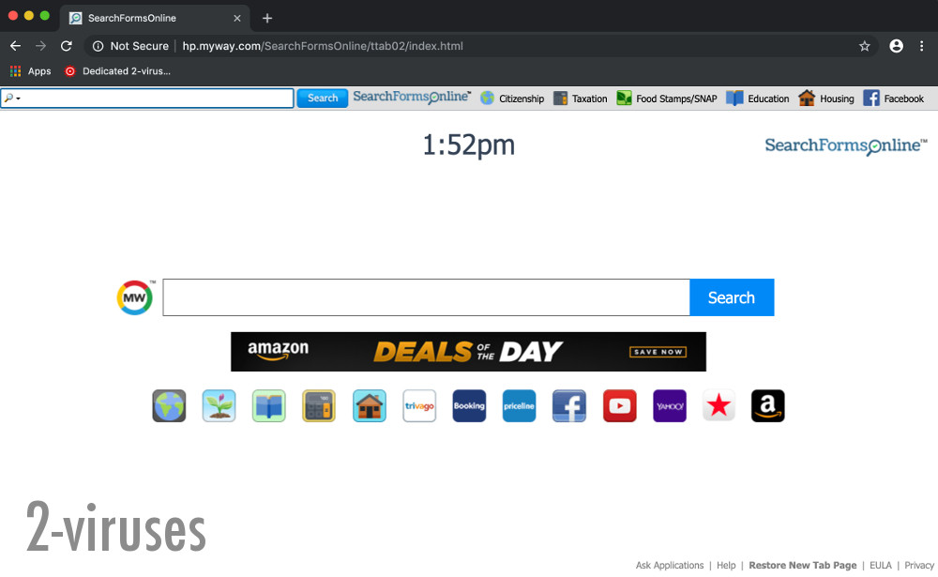Click the YouTube icon
Image resolution: width=938 pixels, height=577 pixels.
point(619,405)
